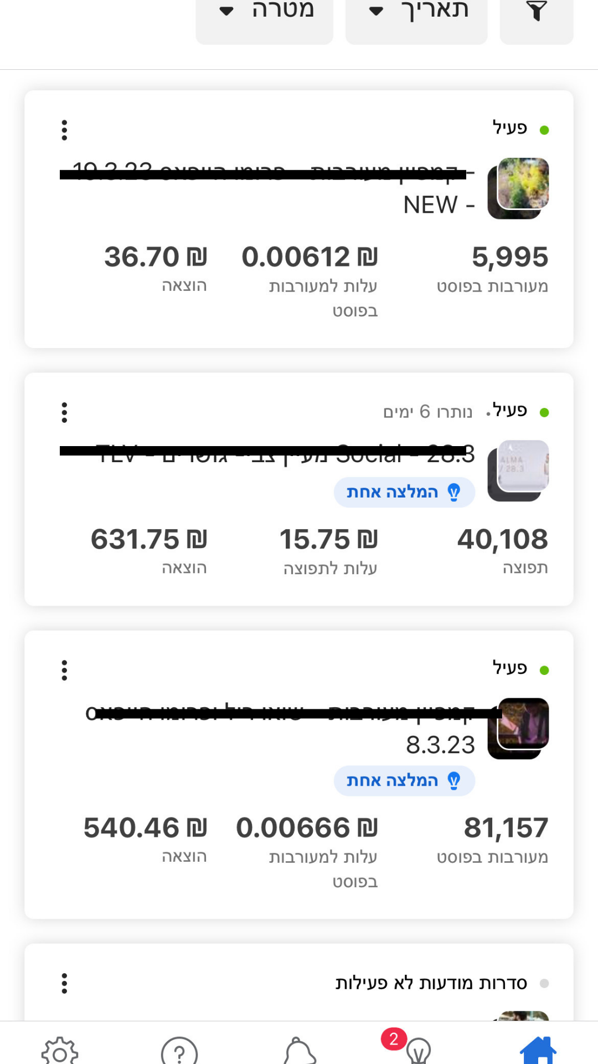Open three-dot menu for the inactive ad sets card
This screenshot has width=598, height=1064.
pos(64,983)
